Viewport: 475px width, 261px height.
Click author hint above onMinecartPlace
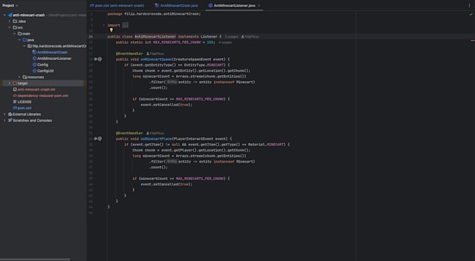pyautogui.click(x=155, y=133)
